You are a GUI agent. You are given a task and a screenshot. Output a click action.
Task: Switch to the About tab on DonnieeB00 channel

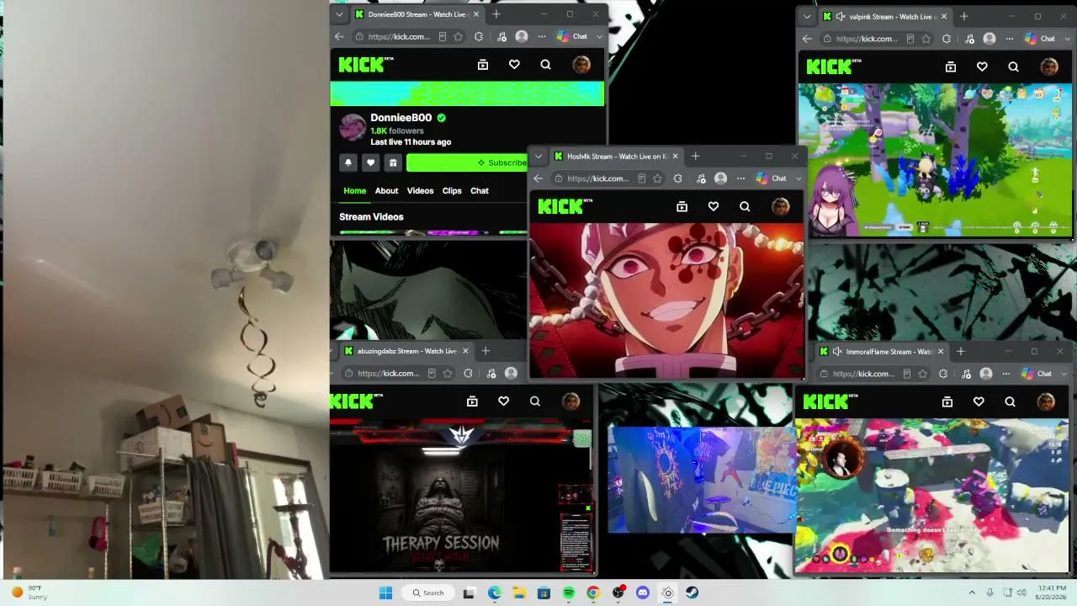coord(386,191)
